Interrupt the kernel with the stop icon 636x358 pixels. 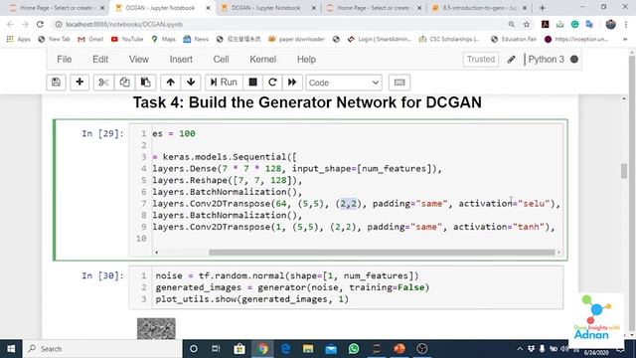(252, 83)
